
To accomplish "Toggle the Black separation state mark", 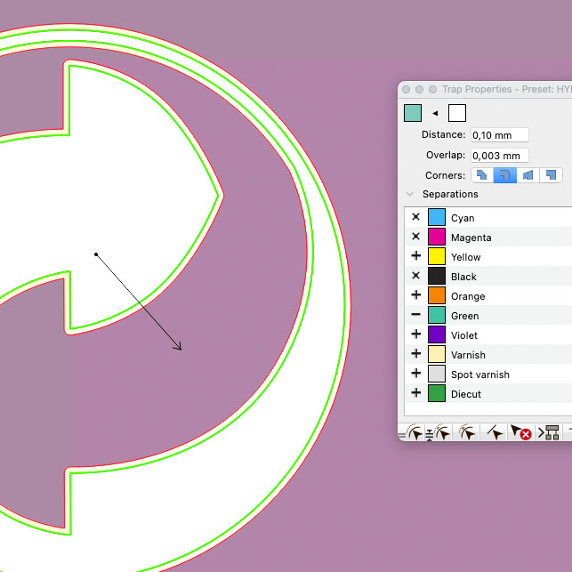I will coord(415,276).
